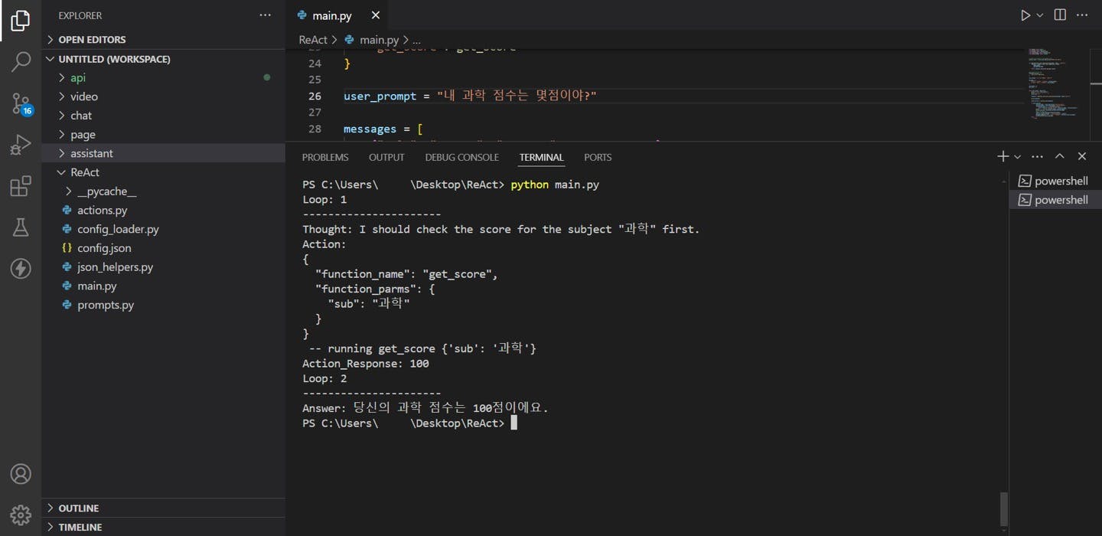
Task: Close the terminal panel
Action: [x=1082, y=156]
